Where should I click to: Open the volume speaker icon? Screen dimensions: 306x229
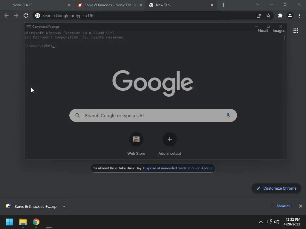coord(276,222)
